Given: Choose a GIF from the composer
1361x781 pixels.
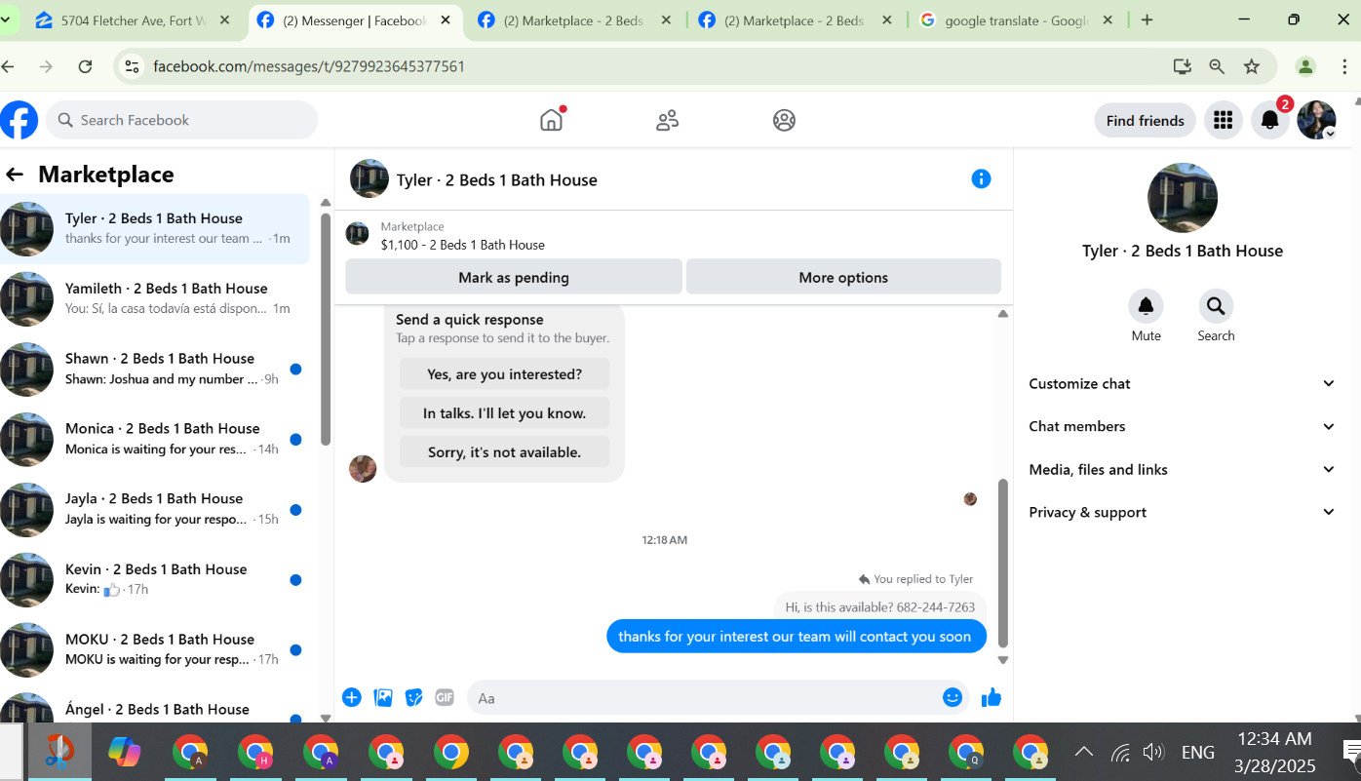Looking at the screenshot, I should (x=445, y=697).
